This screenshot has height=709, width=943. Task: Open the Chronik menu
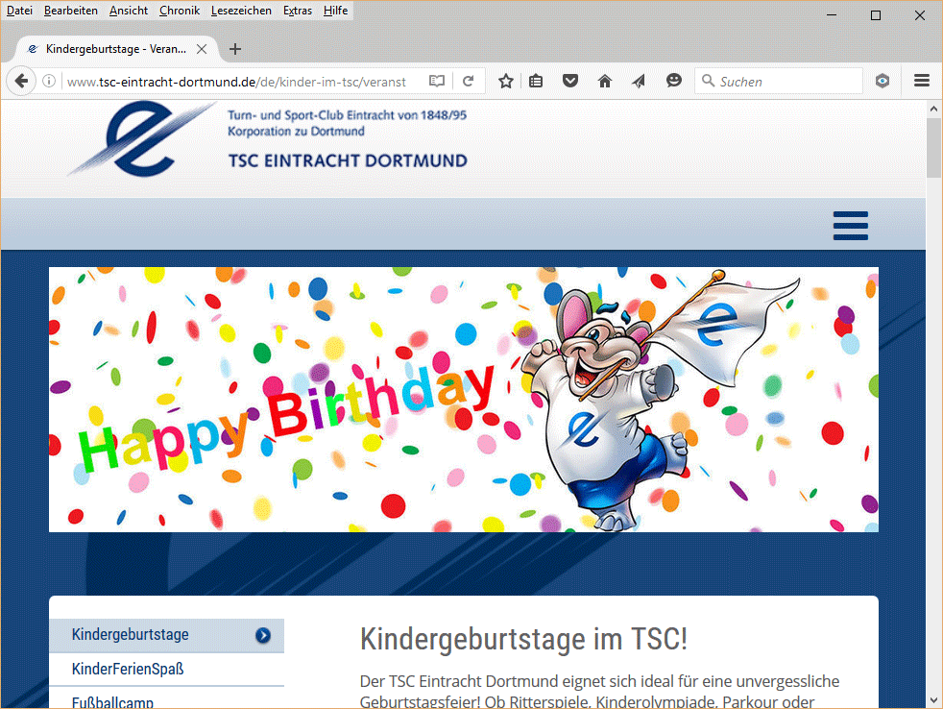(x=180, y=11)
